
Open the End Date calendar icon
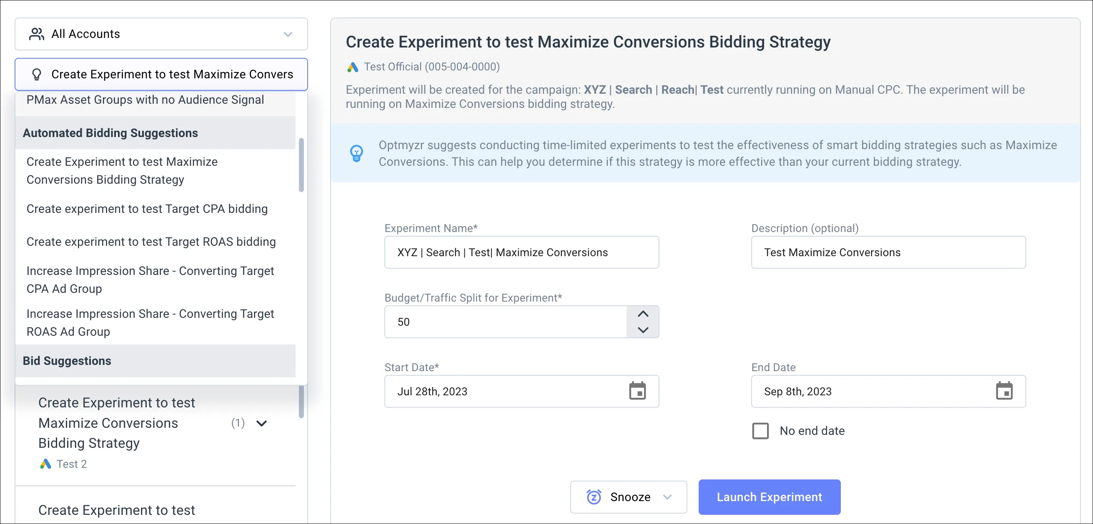click(1004, 391)
